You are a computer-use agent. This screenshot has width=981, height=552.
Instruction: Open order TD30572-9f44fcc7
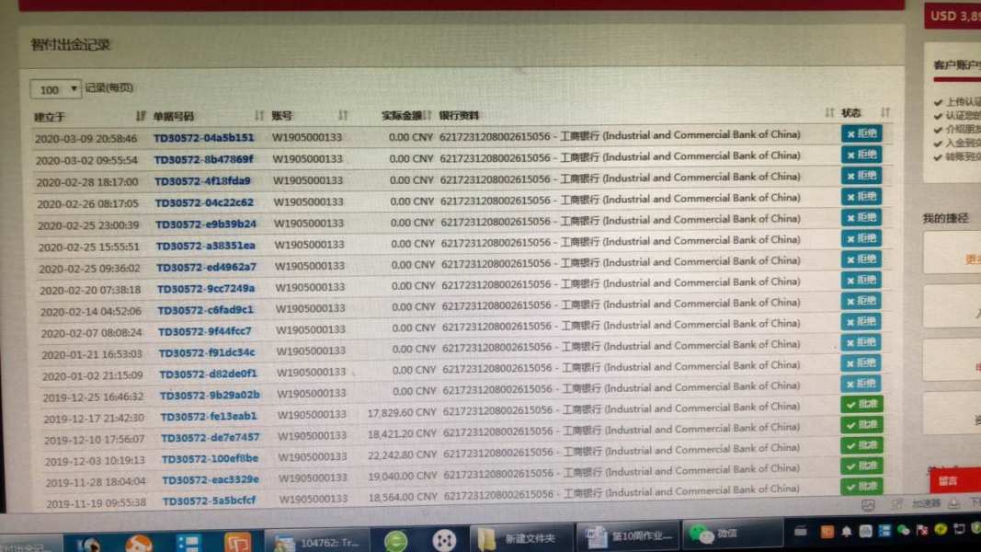[205, 331]
